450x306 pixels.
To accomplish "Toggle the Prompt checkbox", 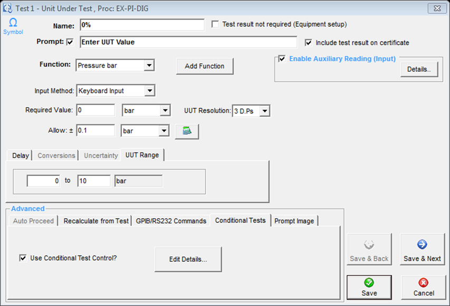I will pyautogui.click(x=70, y=42).
